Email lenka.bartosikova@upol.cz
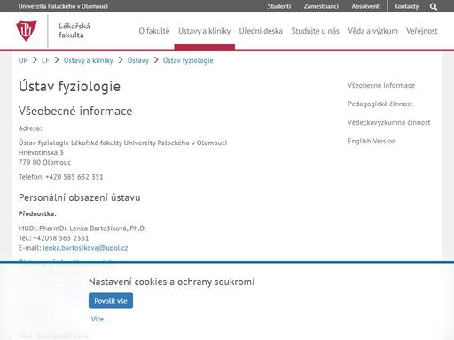This screenshot has width=454, height=340. [85, 248]
